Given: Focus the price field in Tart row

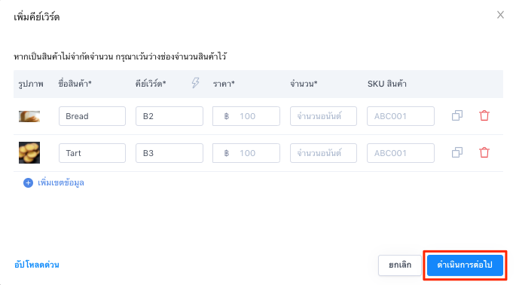Looking at the screenshot, I should click(246, 153).
